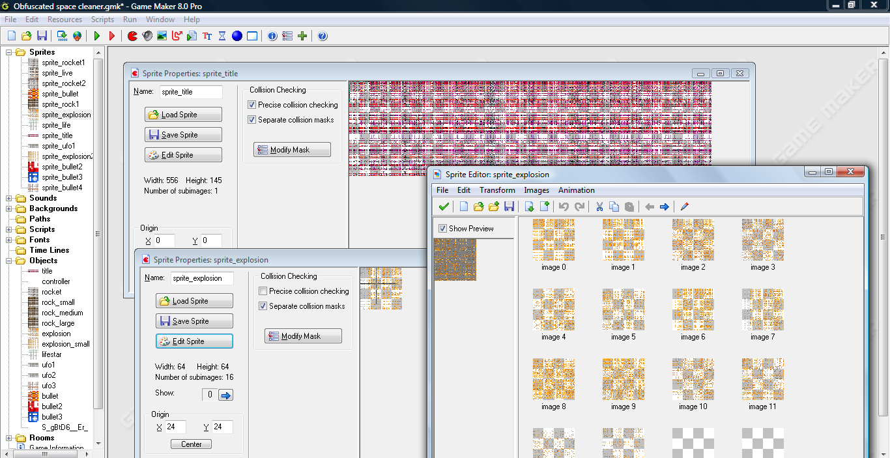Click Save Sprite in sprite_title properties

point(183,135)
